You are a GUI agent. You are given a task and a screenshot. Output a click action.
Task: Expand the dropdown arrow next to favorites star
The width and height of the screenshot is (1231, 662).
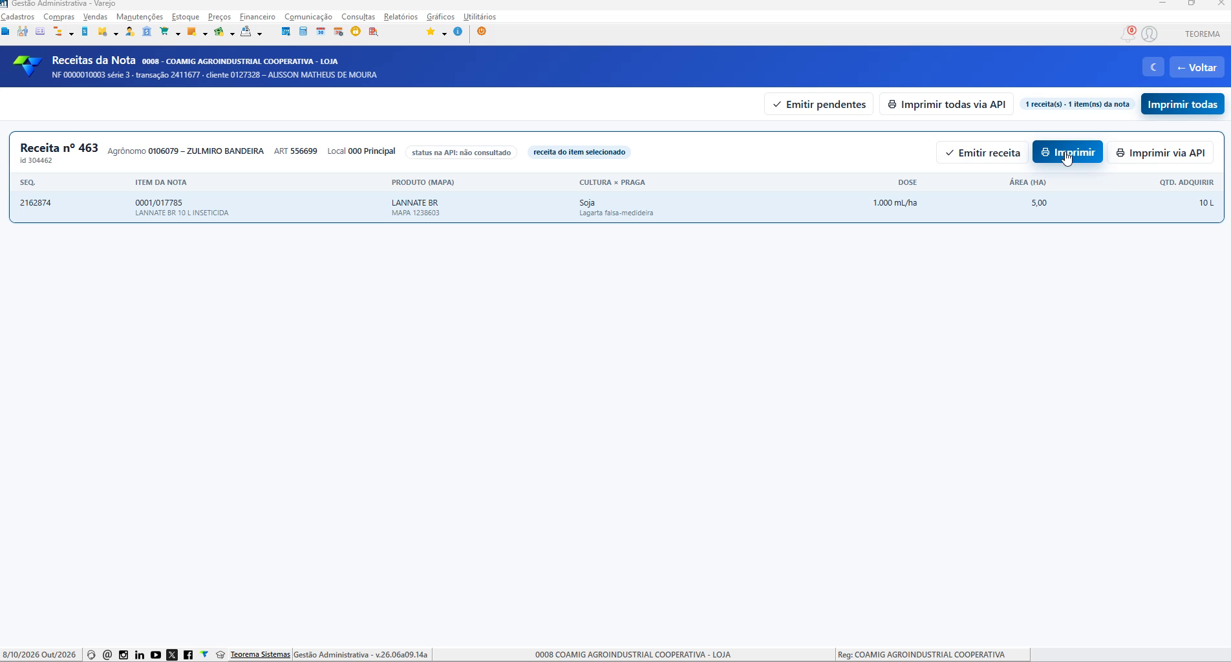pyautogui.click(x=444, y=34)
